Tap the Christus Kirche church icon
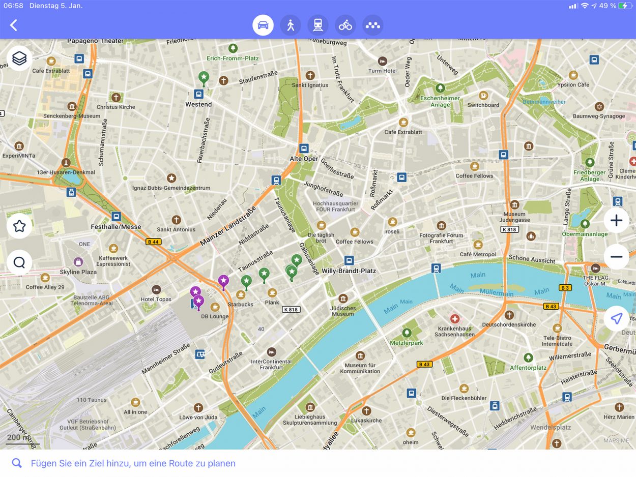Image resolution: width=636 pixels, height=477 pixels. (116, 97)
